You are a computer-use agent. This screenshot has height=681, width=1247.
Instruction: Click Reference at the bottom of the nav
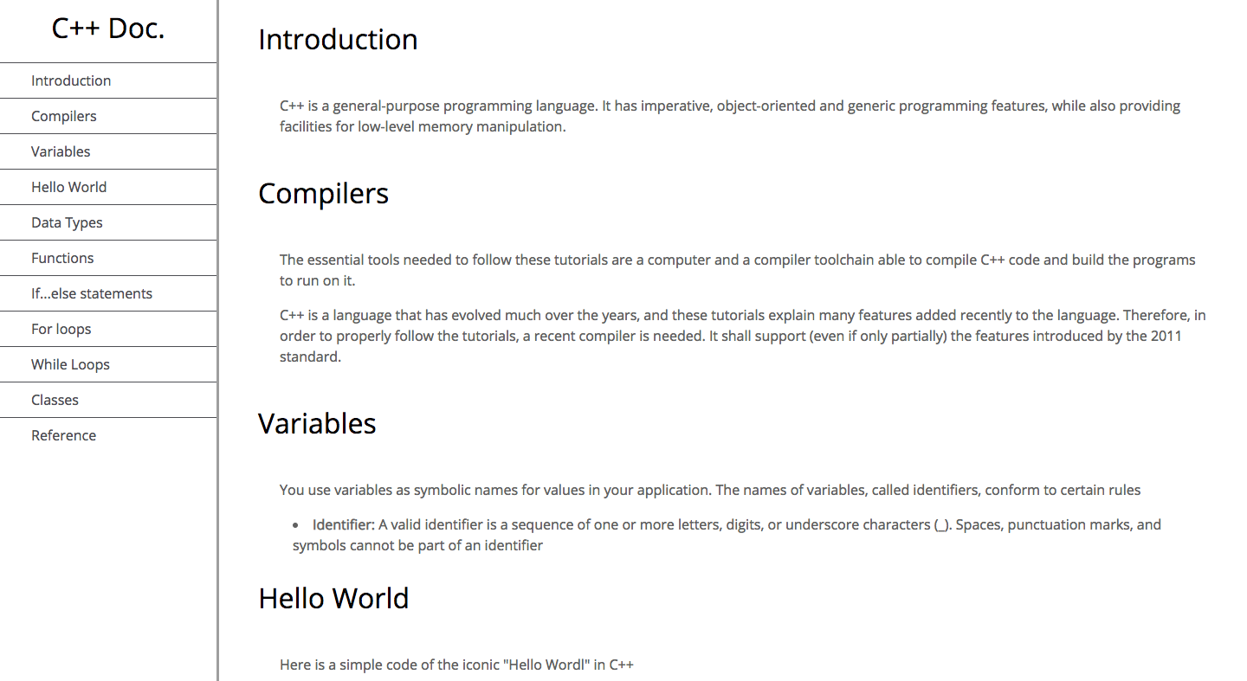coord(108,435)
